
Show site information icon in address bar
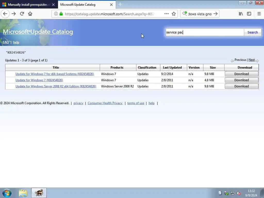coord(56,14)
